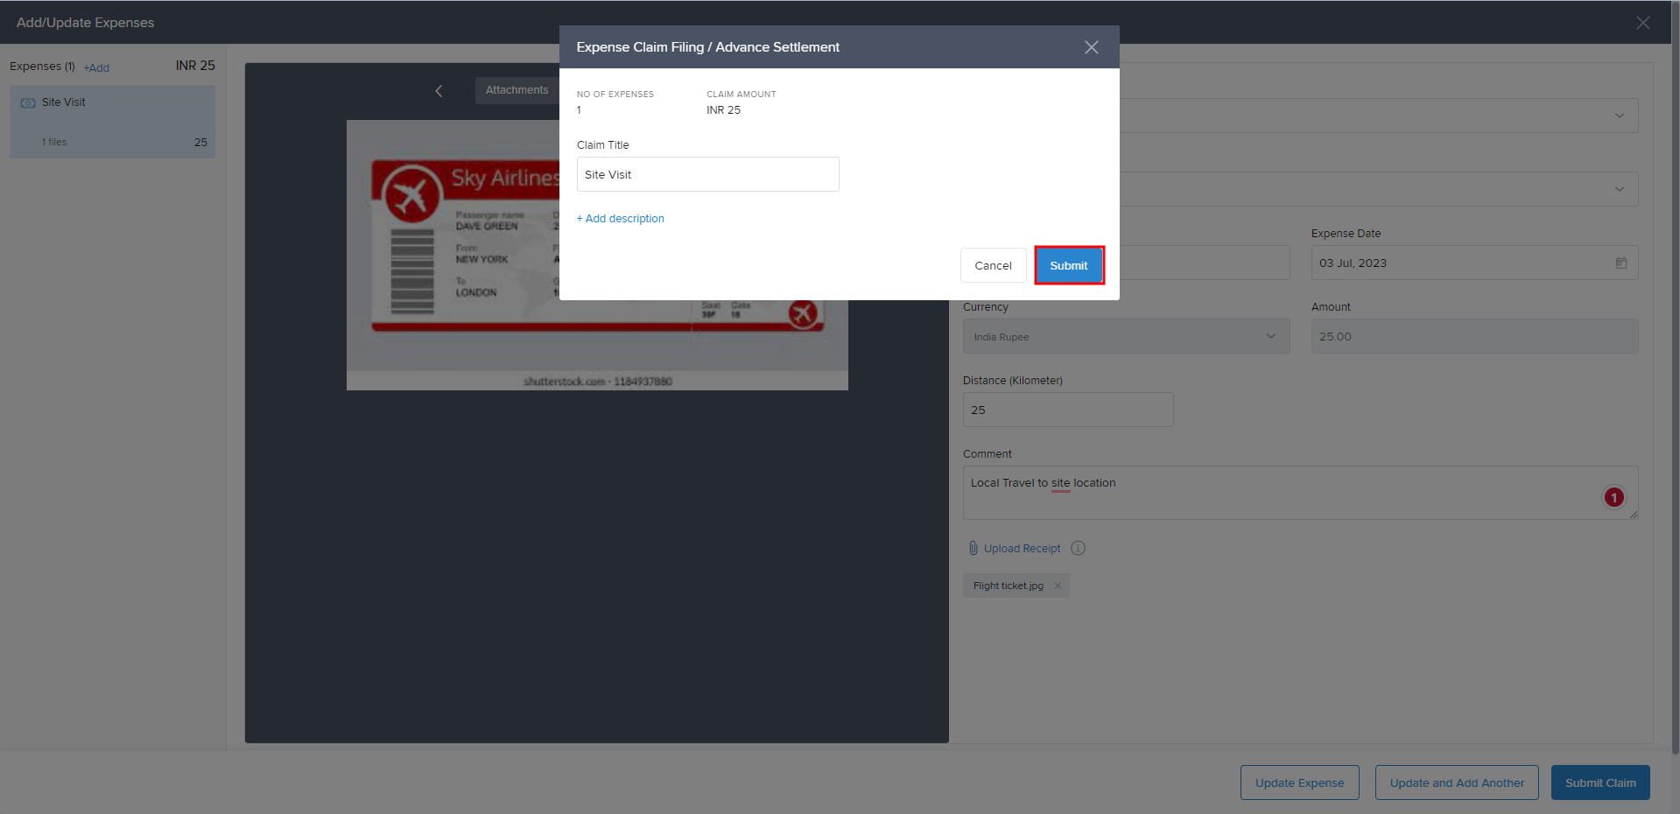Click the Update Expense button
Screen dimensions: 1680x814
(1299, 782)
